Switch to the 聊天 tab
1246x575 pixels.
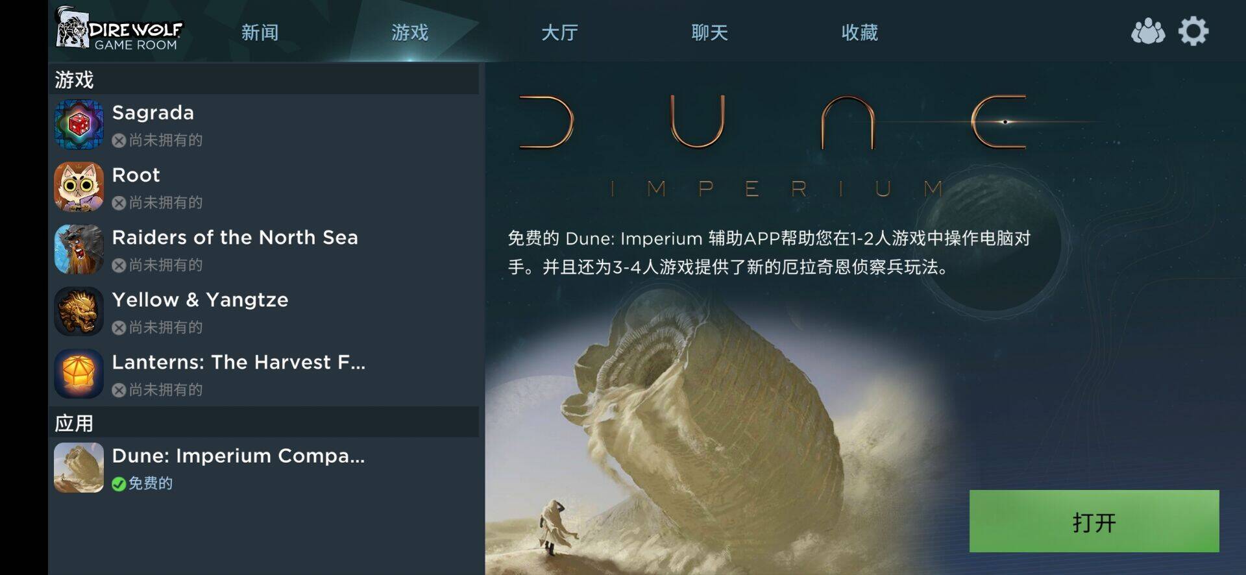coord(710,32)
